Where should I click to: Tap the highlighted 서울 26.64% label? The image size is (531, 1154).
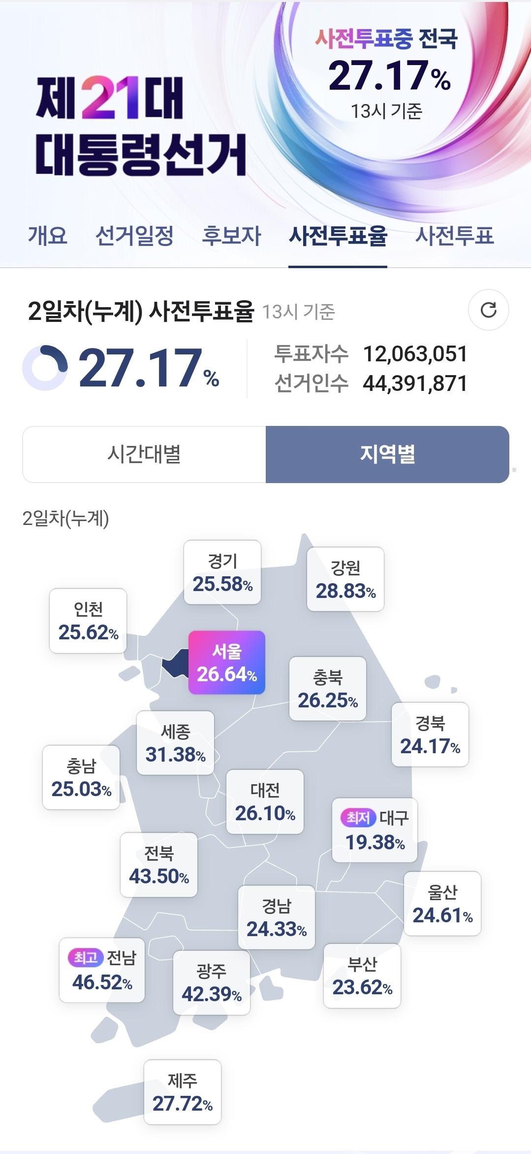tap(227, 663)
